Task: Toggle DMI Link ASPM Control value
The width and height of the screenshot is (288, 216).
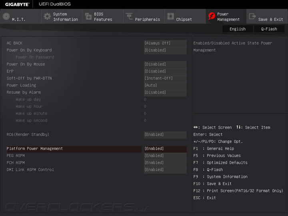Action: tap(165, 170)
